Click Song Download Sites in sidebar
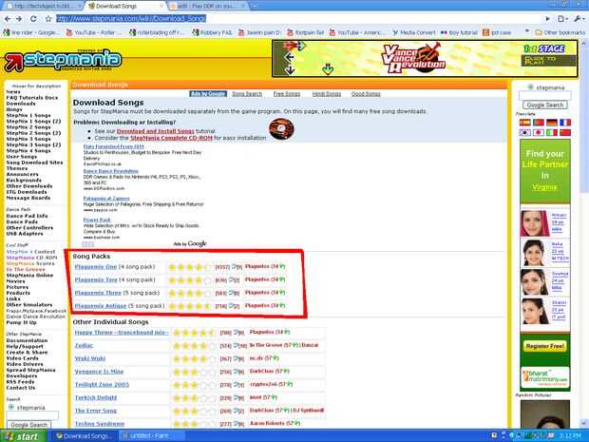The height and width of the screenshot is (442, 589). point(34,163)
